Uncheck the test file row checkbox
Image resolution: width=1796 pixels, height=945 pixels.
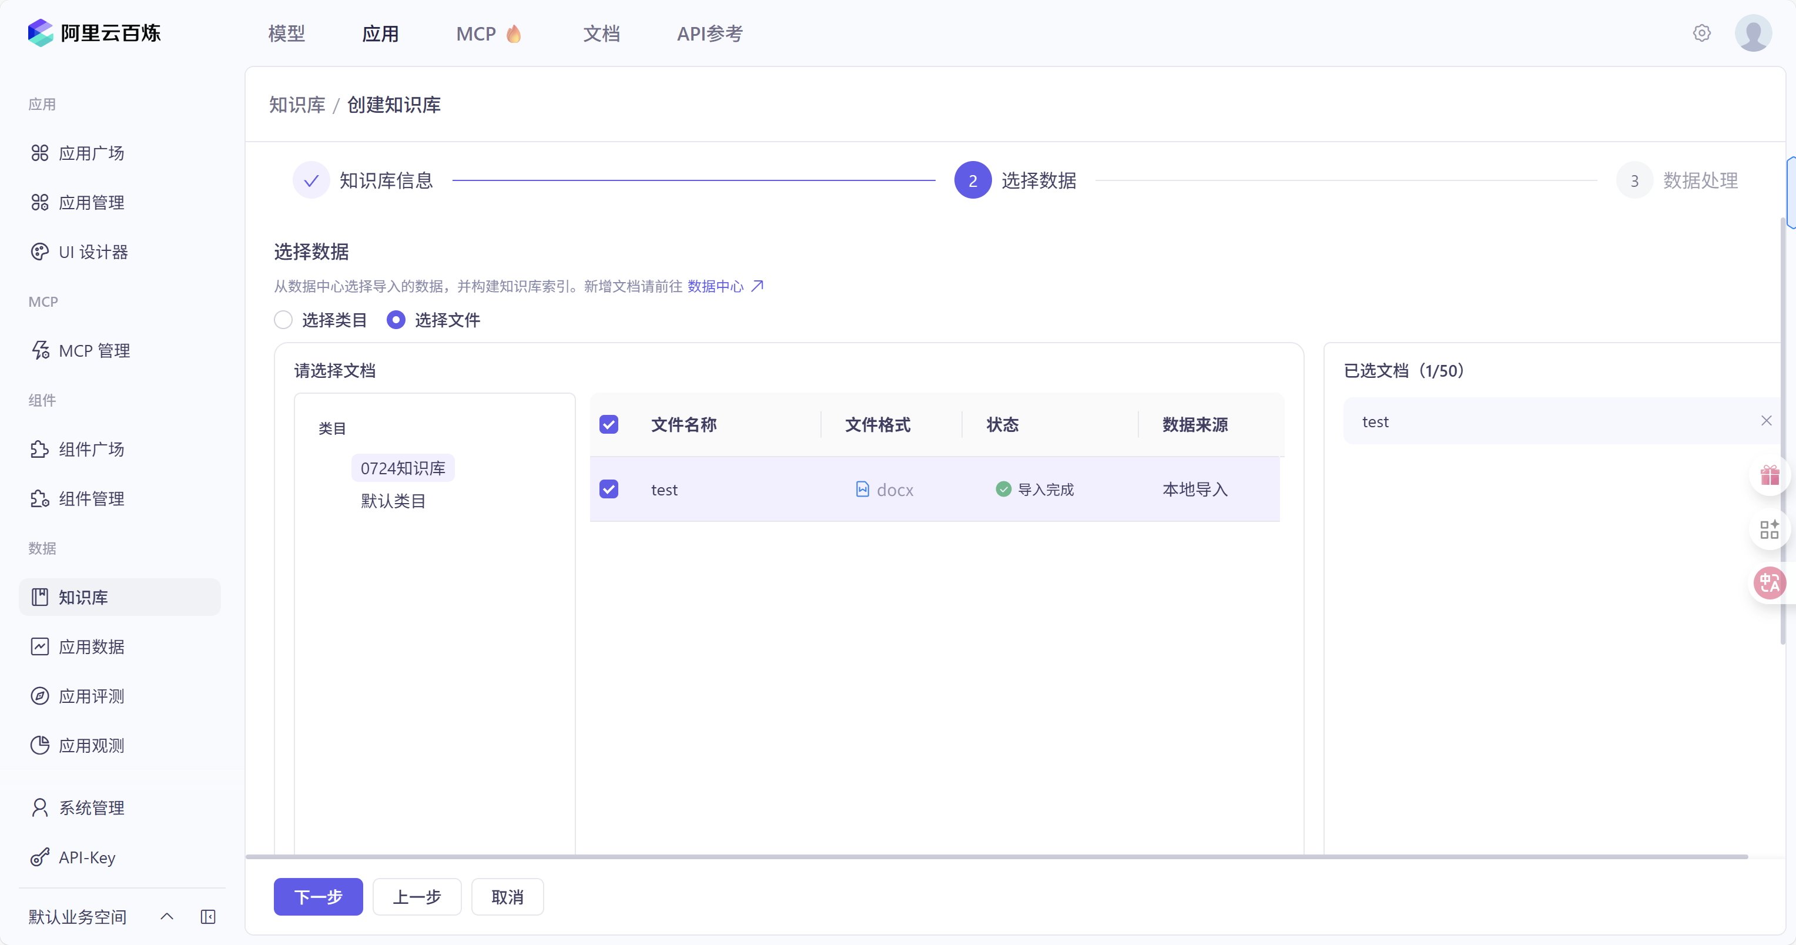tap(609, 489)
